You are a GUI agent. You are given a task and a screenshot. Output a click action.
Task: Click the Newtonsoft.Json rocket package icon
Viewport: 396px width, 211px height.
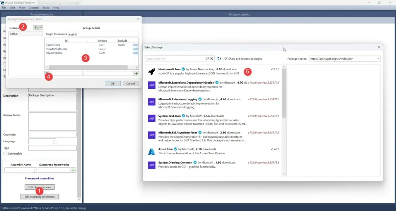coord(152,71)
